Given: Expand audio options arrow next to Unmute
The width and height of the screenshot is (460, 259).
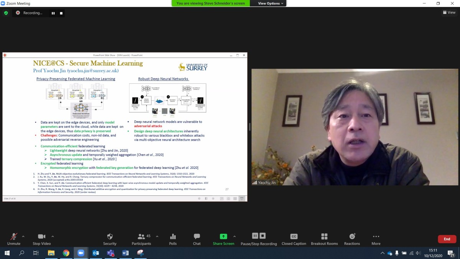Looking at the screenshot, I should pos(23,236).
